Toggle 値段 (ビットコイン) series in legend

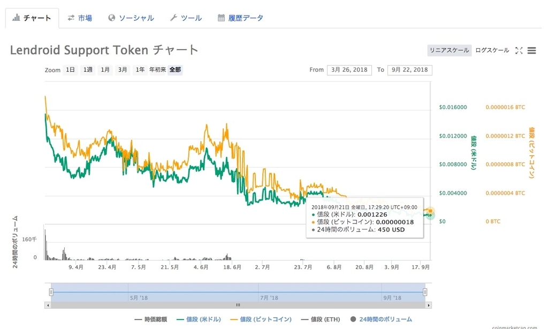261,319
